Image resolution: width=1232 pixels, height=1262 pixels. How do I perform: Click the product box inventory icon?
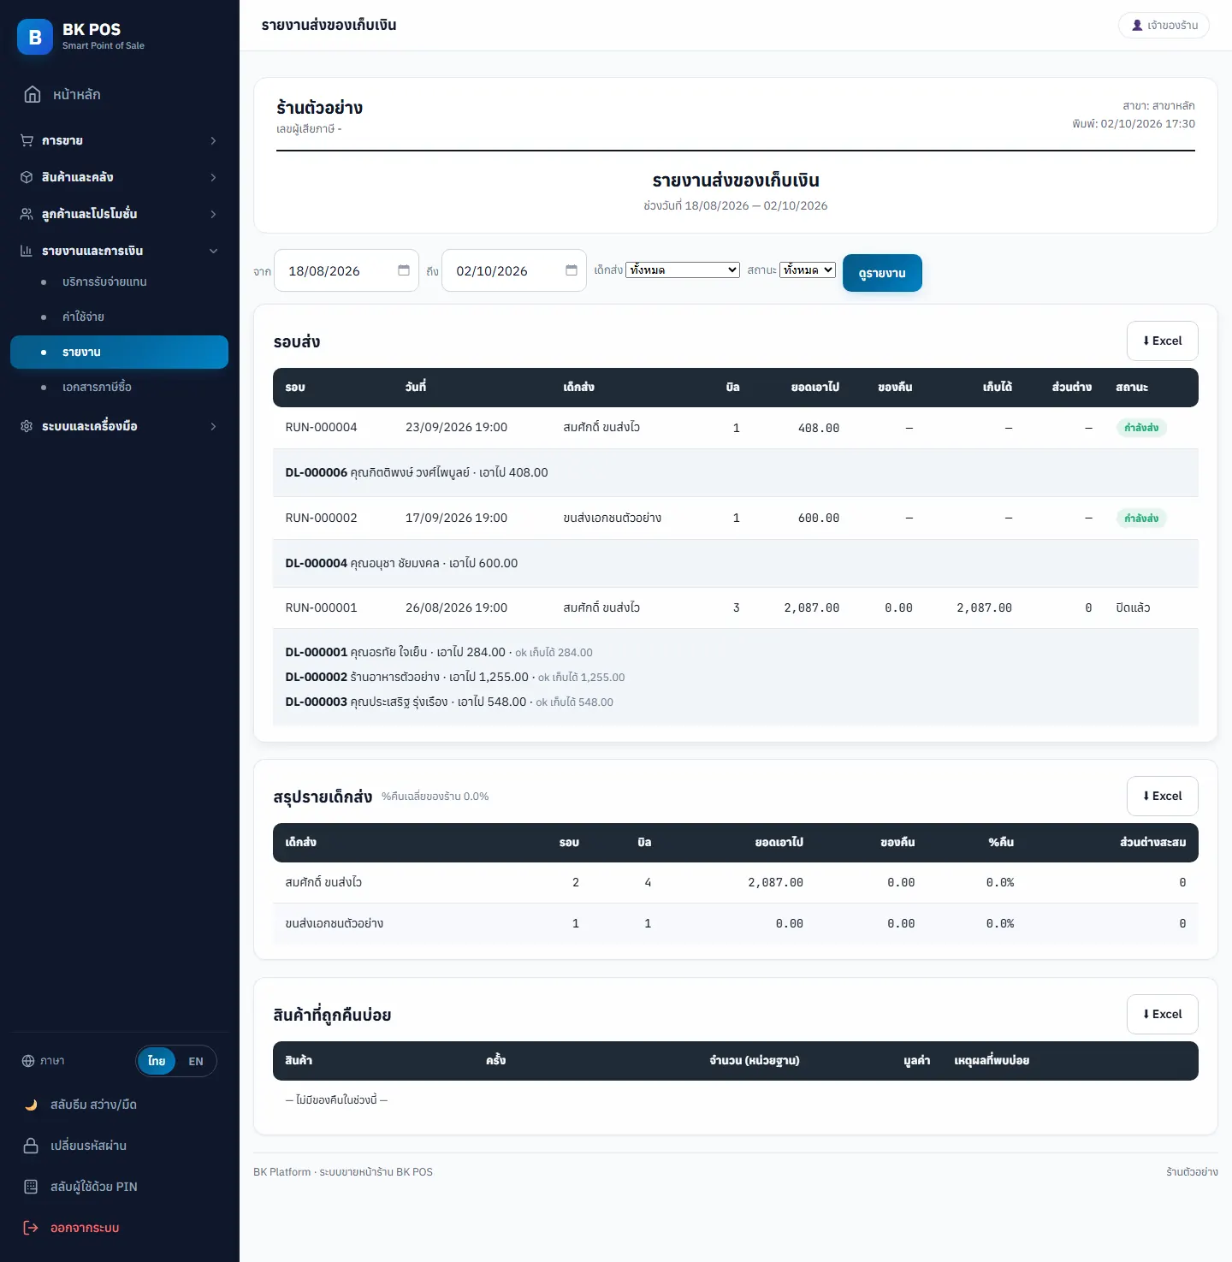(x=27, y=177)
